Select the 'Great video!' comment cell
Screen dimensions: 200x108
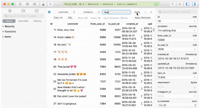pyautogui.click(x=66, y=37)
